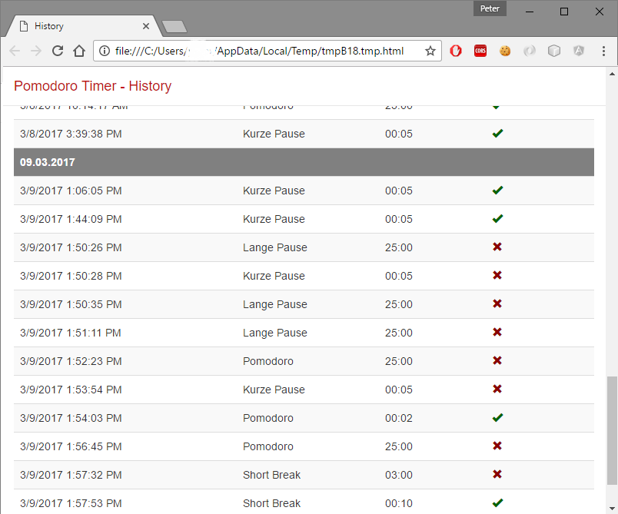Screen dimensions: 618x514
Task: Click the browser back arrow
Action: pos(15,51)
